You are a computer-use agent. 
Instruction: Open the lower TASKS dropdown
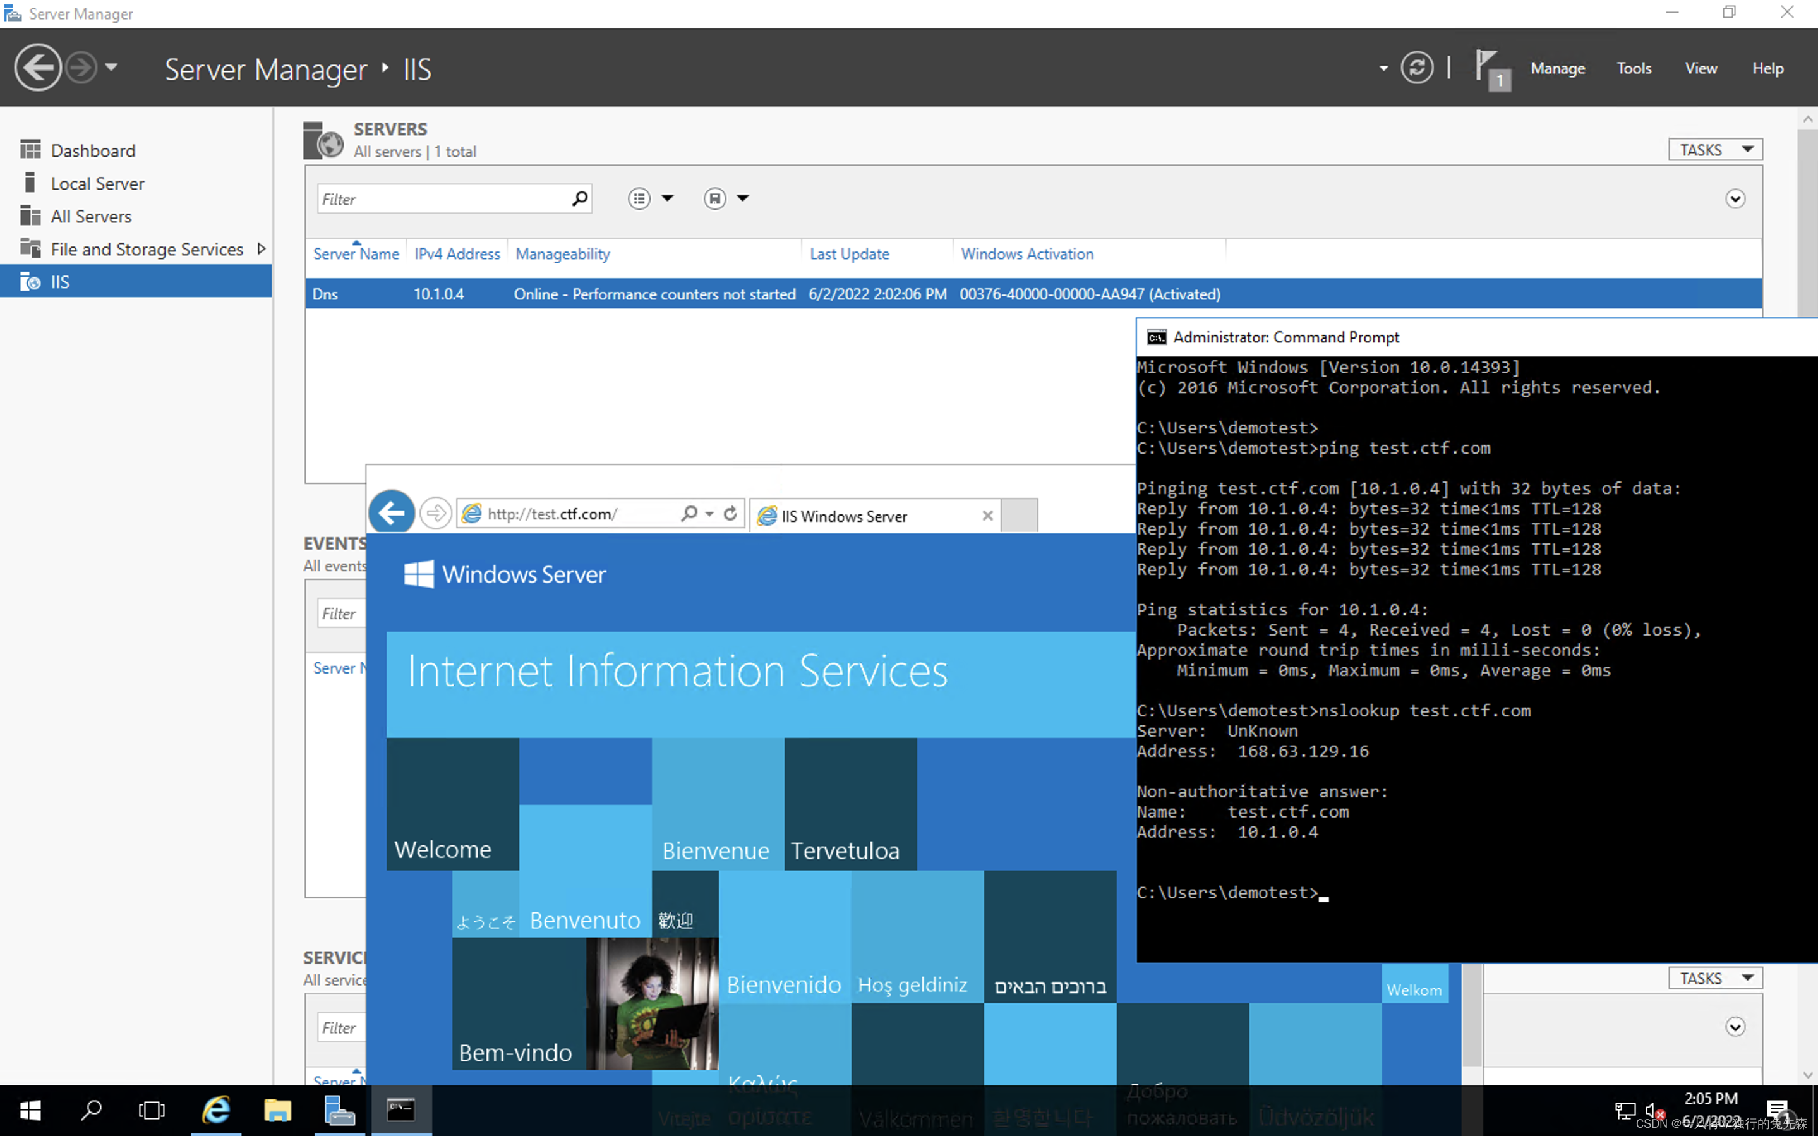pyautogui.click(x=1715, y=978)
